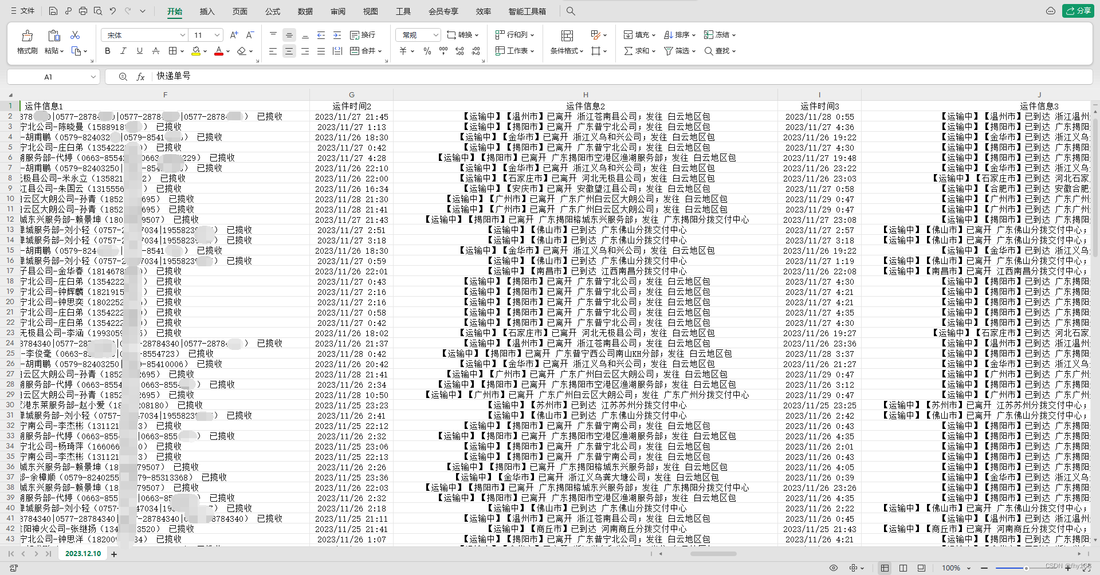Image resolution: width=1100 pixels, height=575 pixels.
Task: Decrease font size with A- icon
Action: [250, 35]
